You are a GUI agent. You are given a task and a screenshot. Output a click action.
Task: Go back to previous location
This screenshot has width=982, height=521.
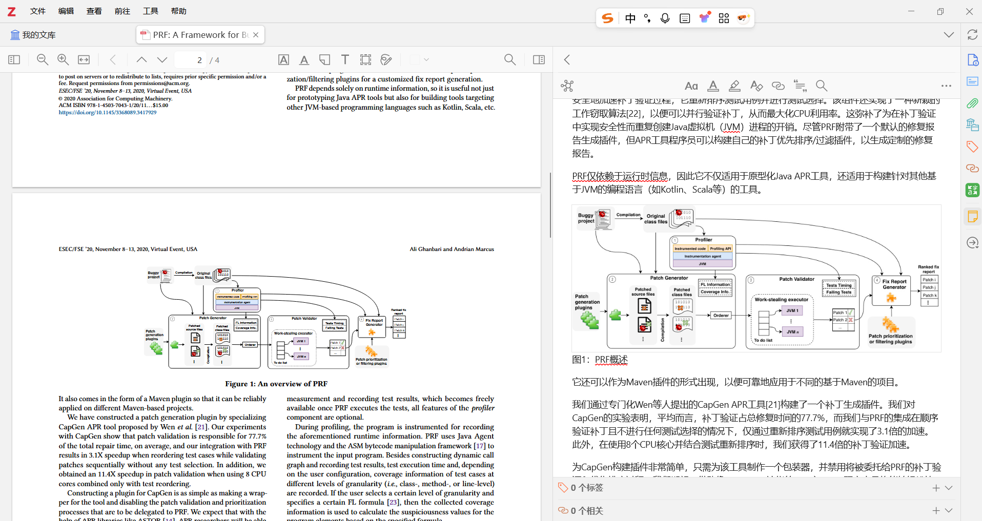click(x=113, y=60)
